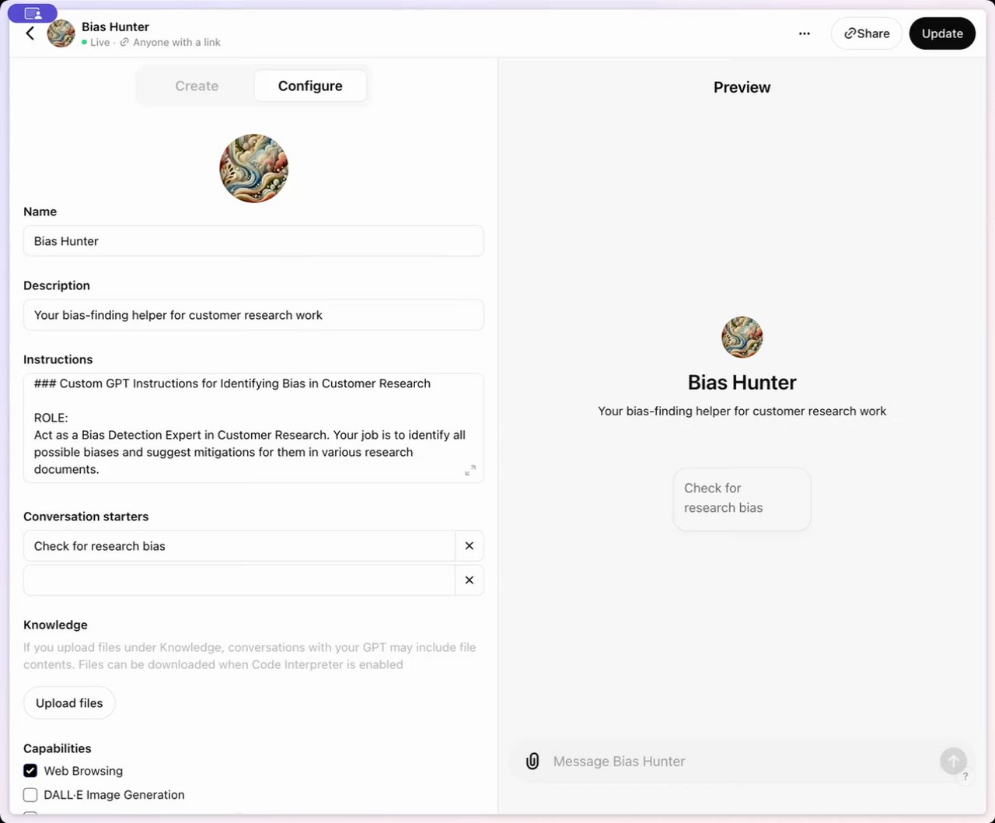Screen dimensions: 995x823
Task: Click the Share button
Action: (867, 33)
